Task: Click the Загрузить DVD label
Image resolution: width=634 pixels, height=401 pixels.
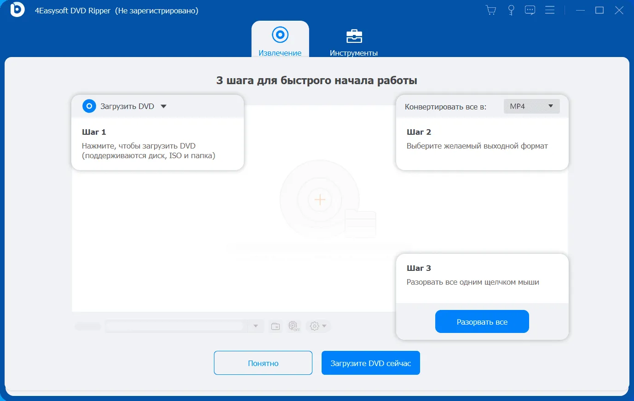Action: pos(127,106)
